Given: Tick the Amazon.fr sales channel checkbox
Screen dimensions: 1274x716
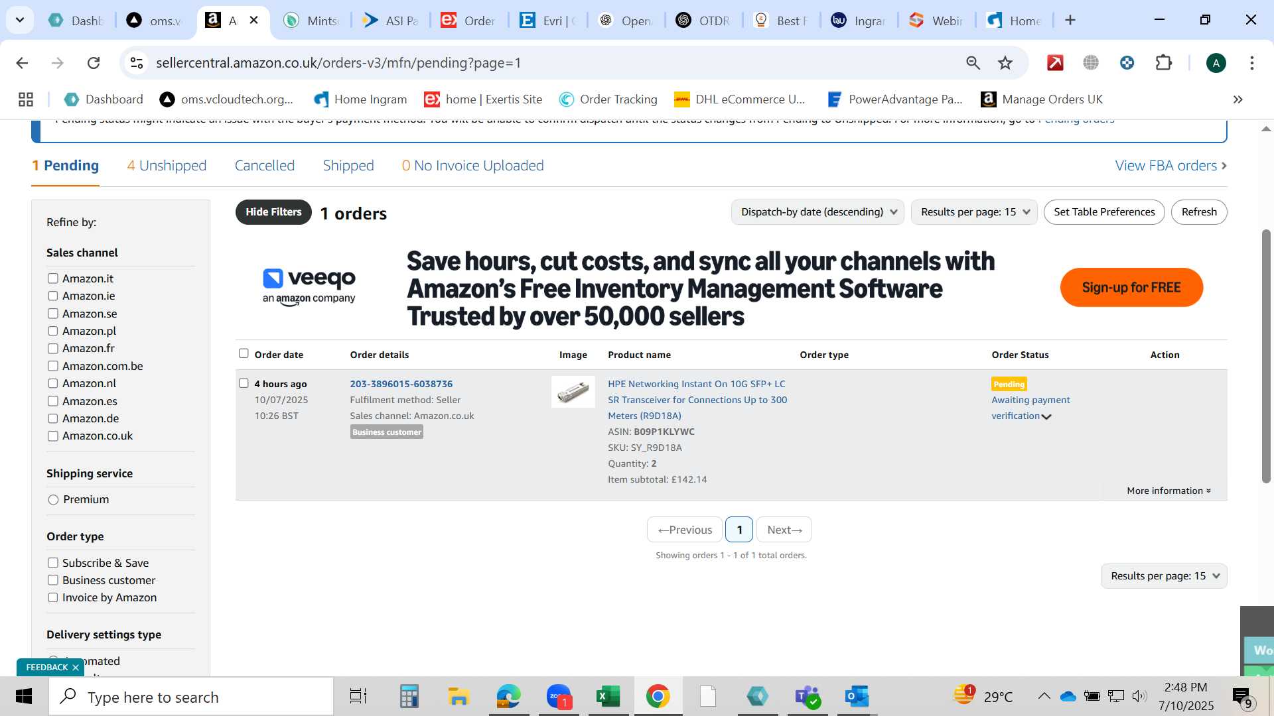Looking at the screenshot, I should pyautogui.click(x=53, y=348).
